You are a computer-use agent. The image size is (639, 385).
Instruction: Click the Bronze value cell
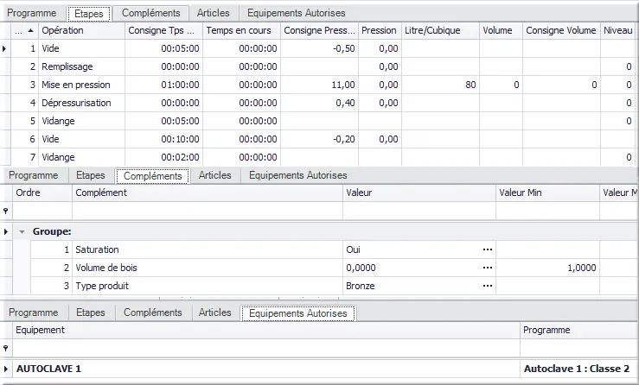(x=419, y=286)
